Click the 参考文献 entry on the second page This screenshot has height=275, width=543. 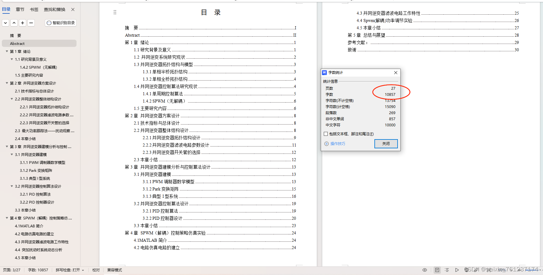433,42
